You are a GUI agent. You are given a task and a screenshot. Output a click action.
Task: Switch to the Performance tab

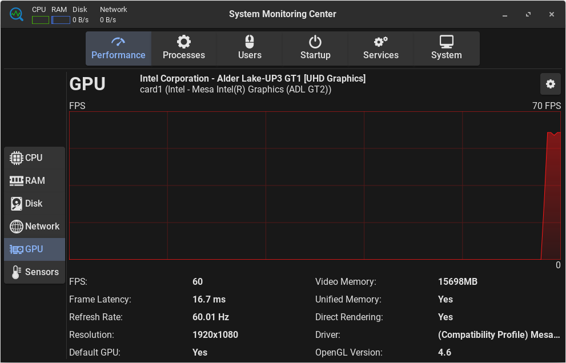point(118,49)
